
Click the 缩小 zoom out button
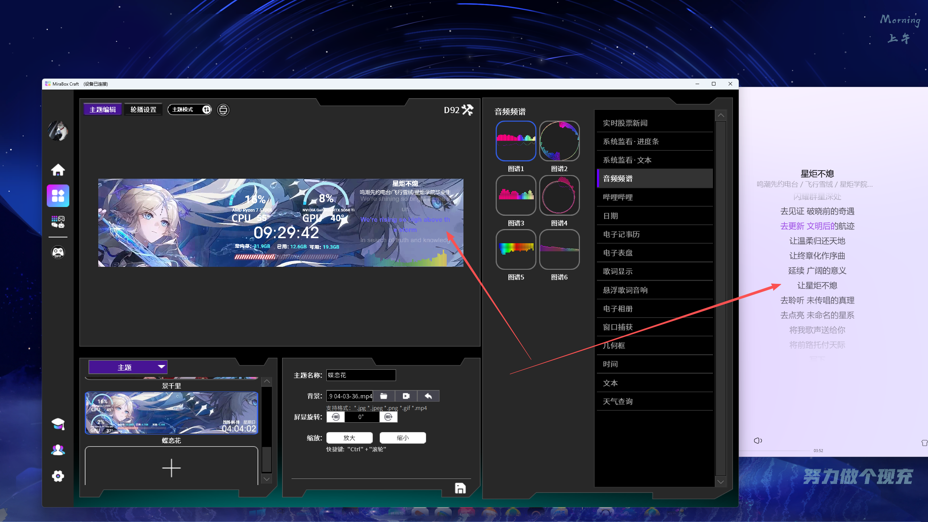(403, 438)
